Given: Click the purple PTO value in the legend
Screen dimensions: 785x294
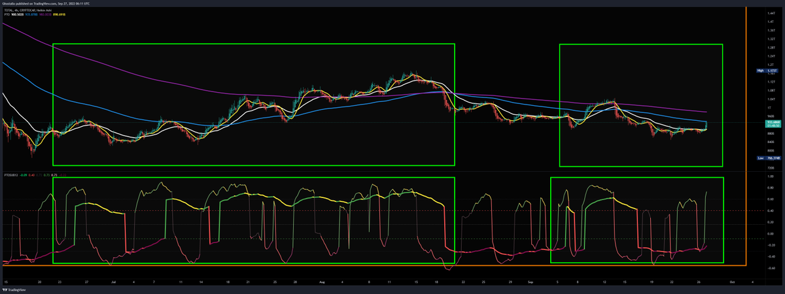Looking at the screenshot, I should tap(45, 14).
